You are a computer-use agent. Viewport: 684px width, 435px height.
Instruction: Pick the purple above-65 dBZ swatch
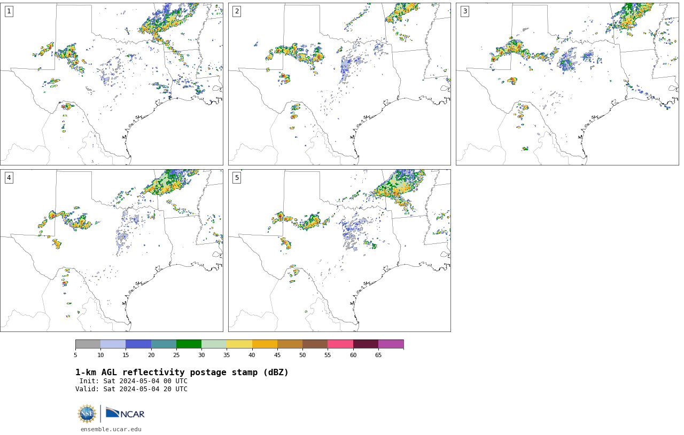coord(391,344)
